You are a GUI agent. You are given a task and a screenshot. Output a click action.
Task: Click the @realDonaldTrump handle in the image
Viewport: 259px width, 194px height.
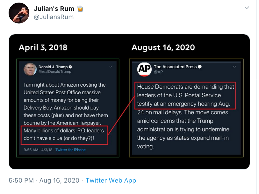click(x=55, y=72)
